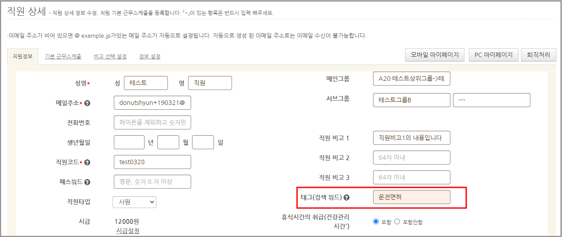This screenshot has height=237, width=562.
Task: Click the 퇴직처리 button
Action: click(x=538, y=55)
